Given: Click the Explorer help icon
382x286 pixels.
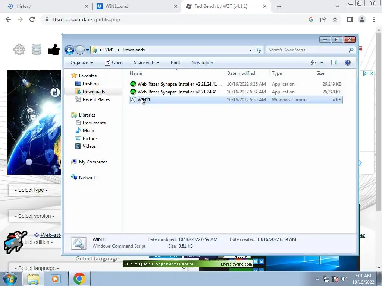Looking at the screenshot, I should [348, 63].
